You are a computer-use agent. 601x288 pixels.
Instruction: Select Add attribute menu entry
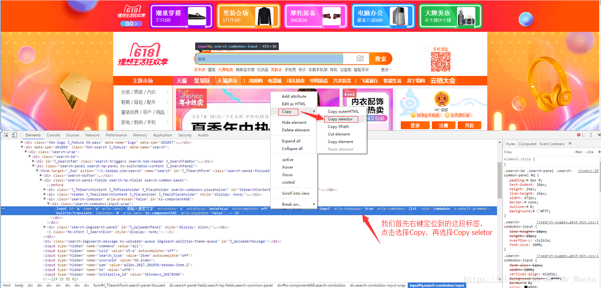coord(294,96)
